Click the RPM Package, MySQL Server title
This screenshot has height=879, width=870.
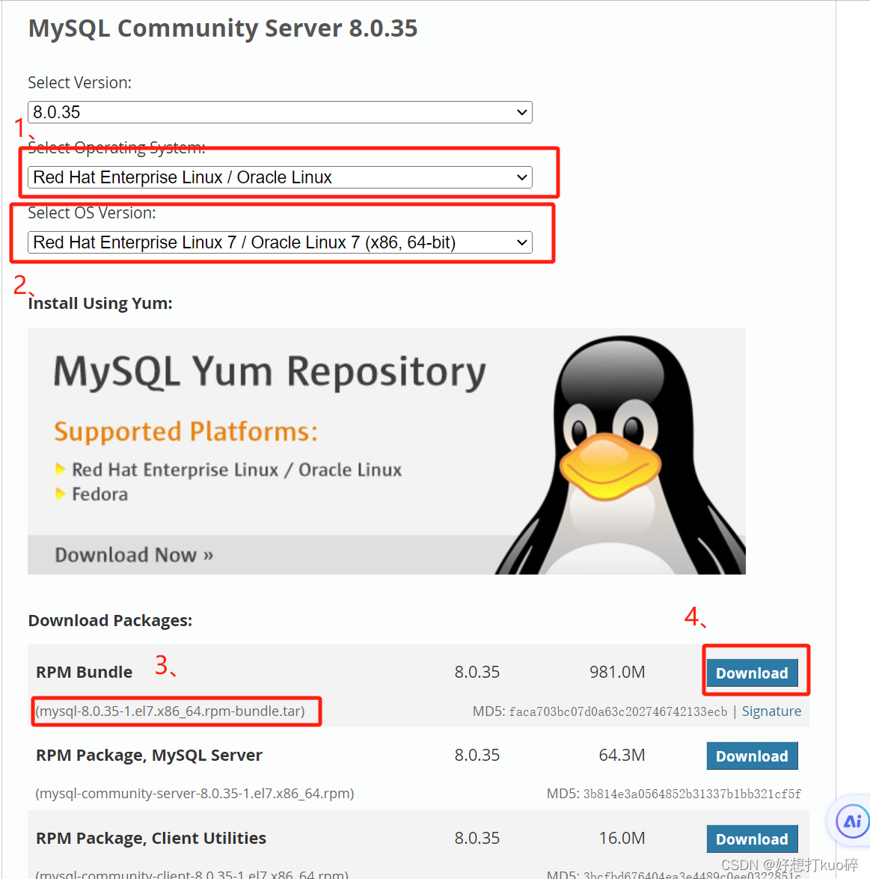pyautogui.click(x=149, y=755)
